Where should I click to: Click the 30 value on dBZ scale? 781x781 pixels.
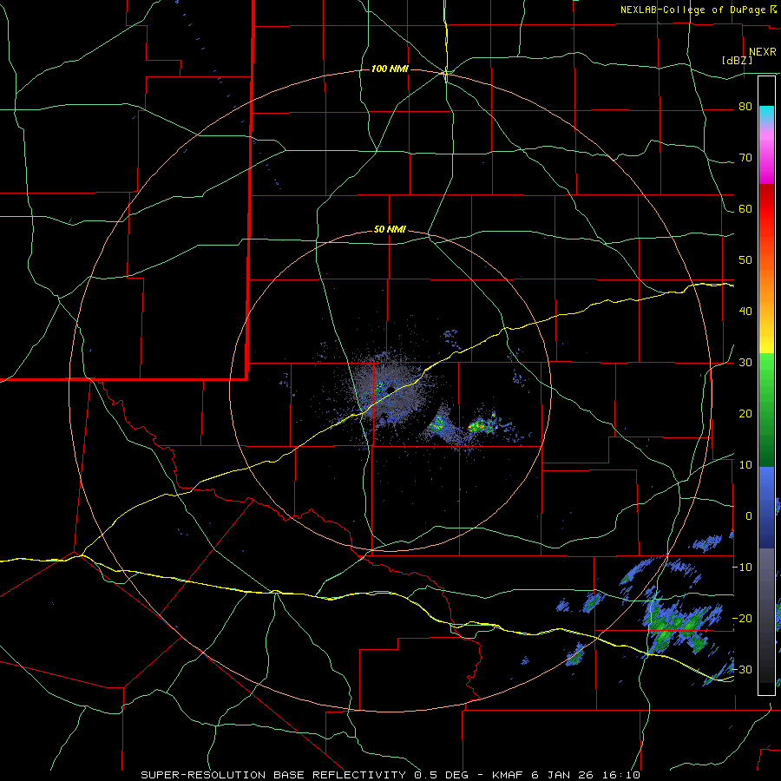tap(745, 363)
